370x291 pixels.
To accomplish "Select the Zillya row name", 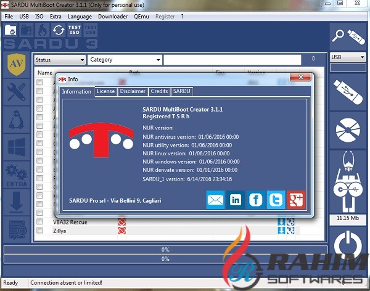I will (x=59, y=231).
